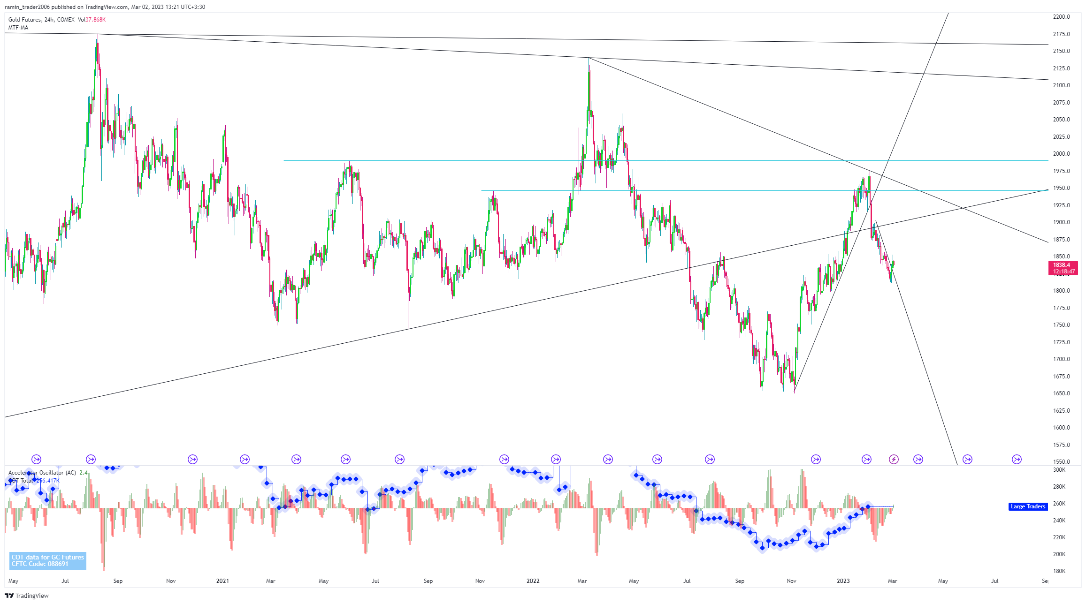This screenshot has width=1086, height=604.
Task: Open the first rollover marker between May and Jul 2020
Action: click(x=36, y=459)
